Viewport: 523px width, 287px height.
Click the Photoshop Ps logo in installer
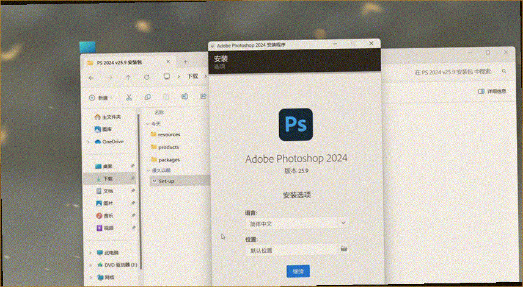tap(296, 124)
